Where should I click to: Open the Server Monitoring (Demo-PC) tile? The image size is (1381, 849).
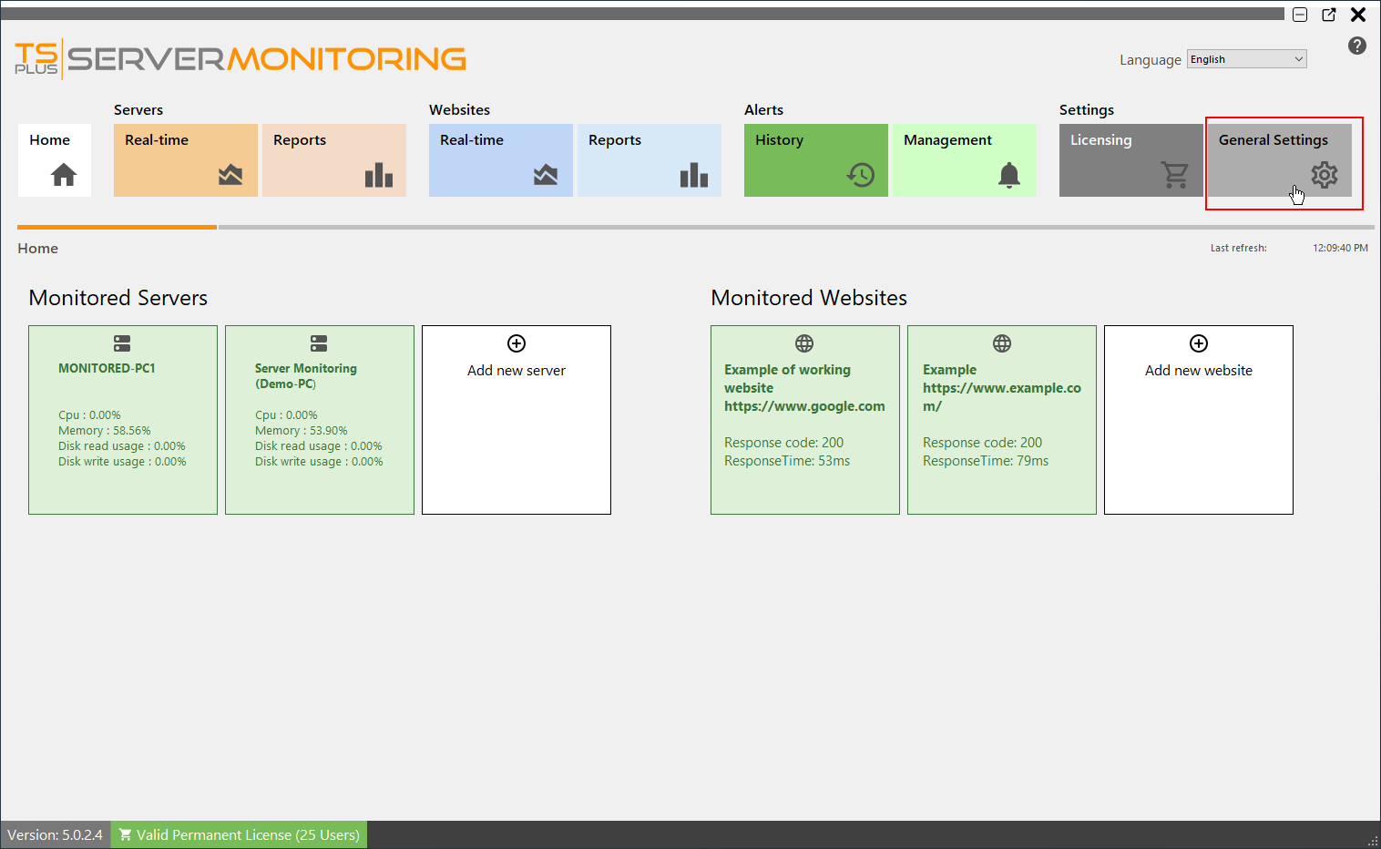(319, 419)
